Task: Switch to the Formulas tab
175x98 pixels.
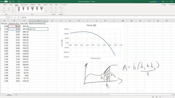Action: coord(33,5)
